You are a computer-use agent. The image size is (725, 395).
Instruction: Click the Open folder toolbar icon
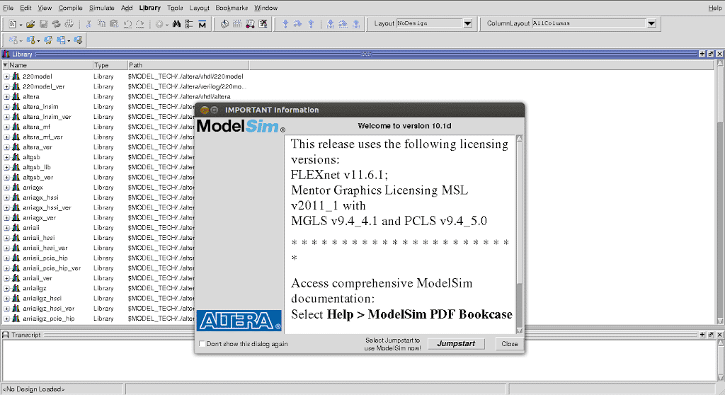point(30,24)
